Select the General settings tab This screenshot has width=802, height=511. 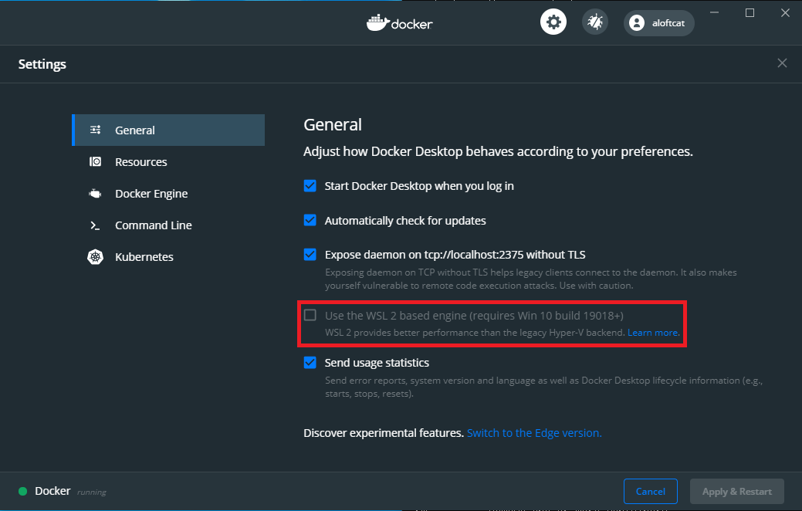pos(168,130)
